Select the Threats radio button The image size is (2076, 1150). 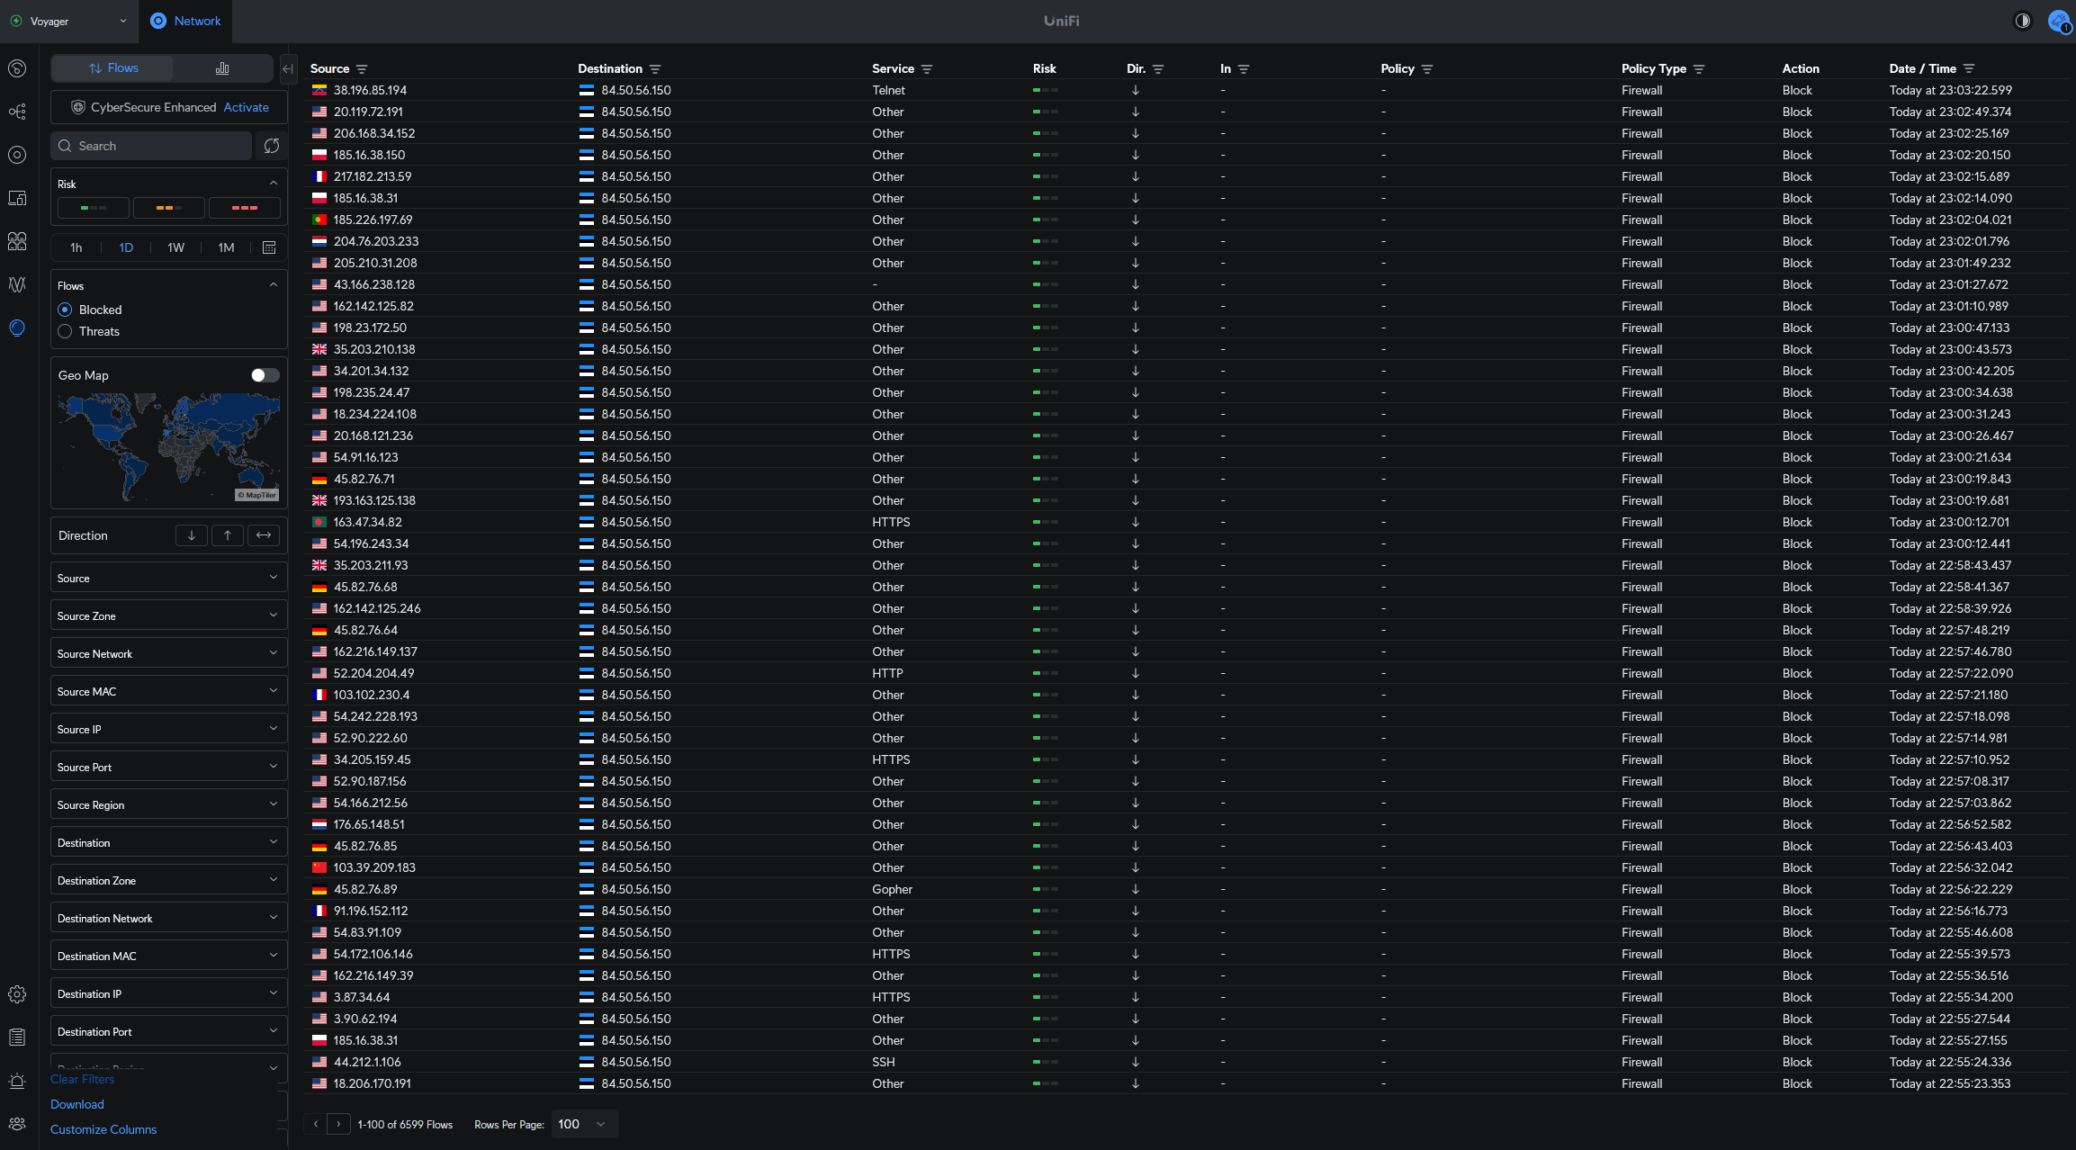click(65, 331)
